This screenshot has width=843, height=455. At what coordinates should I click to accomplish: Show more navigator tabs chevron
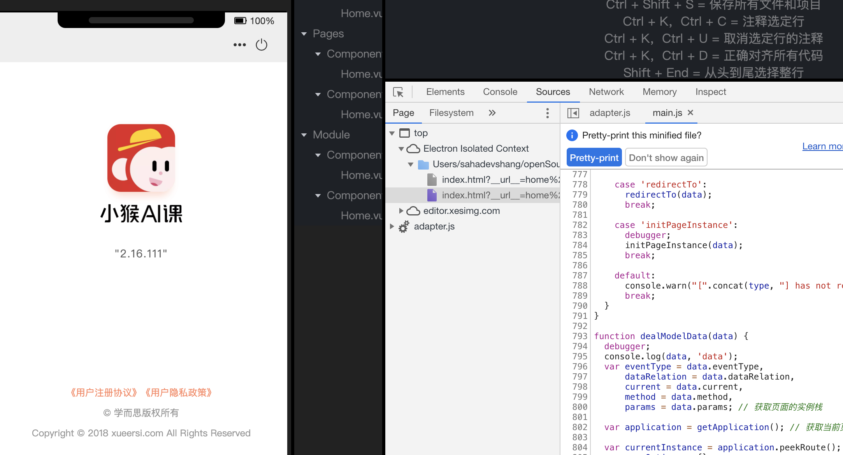click(492, 113)
